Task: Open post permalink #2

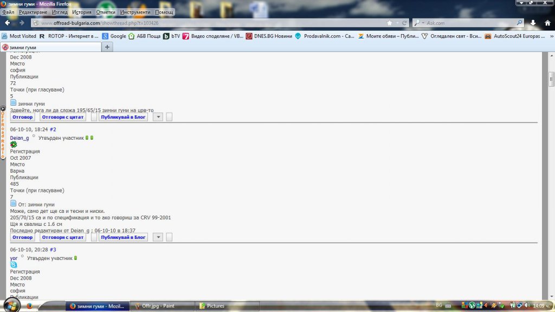Action: pos(53,129)
